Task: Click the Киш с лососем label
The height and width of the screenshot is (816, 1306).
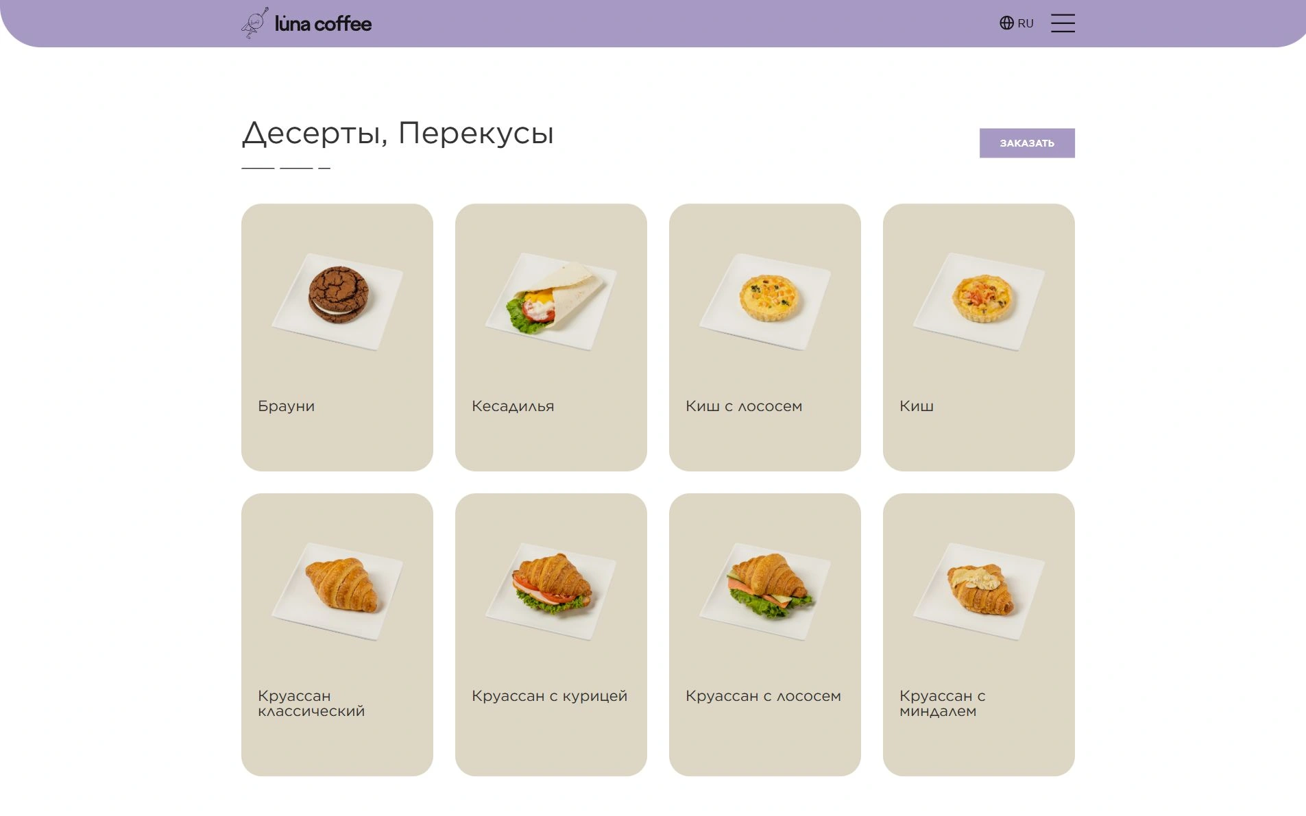Action: click(x=744, y=406)
